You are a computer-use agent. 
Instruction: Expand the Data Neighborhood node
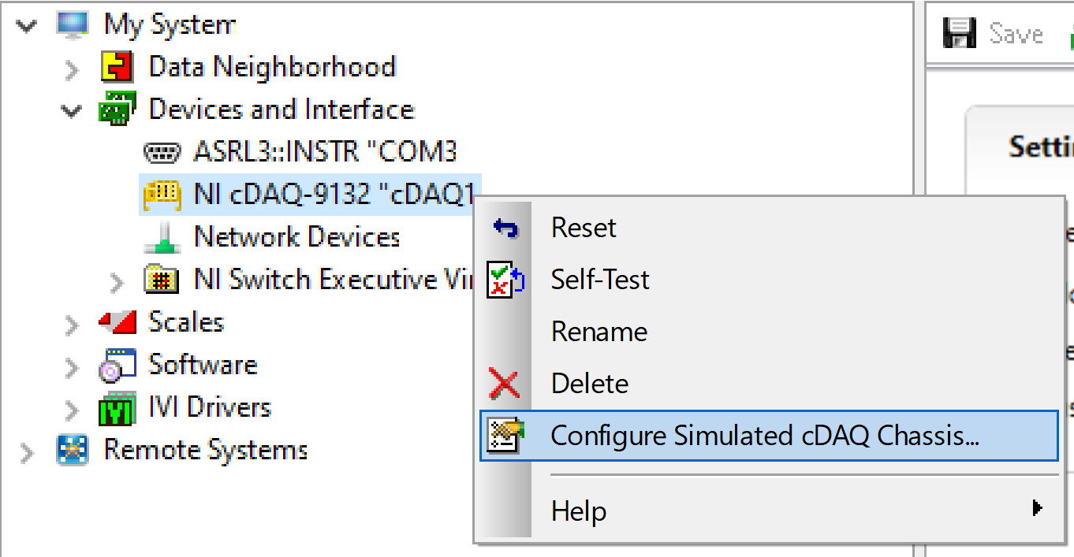pyautogui.click(x=72, y=69)
